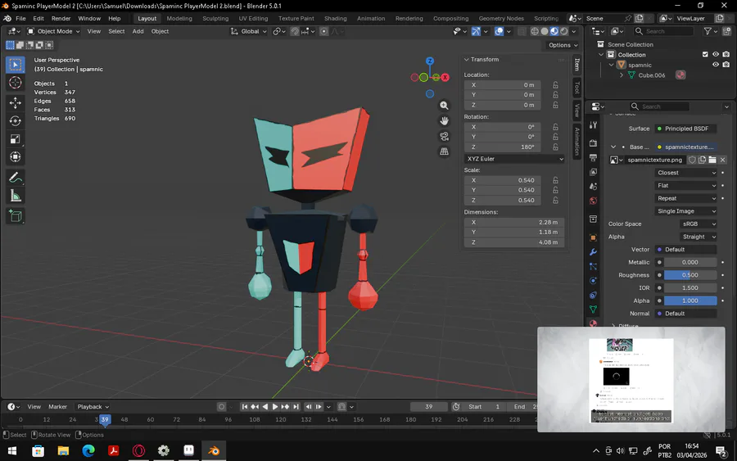The image size is (737, 461).
Task: Choose the Rotate tool
Action: [15, 120]
